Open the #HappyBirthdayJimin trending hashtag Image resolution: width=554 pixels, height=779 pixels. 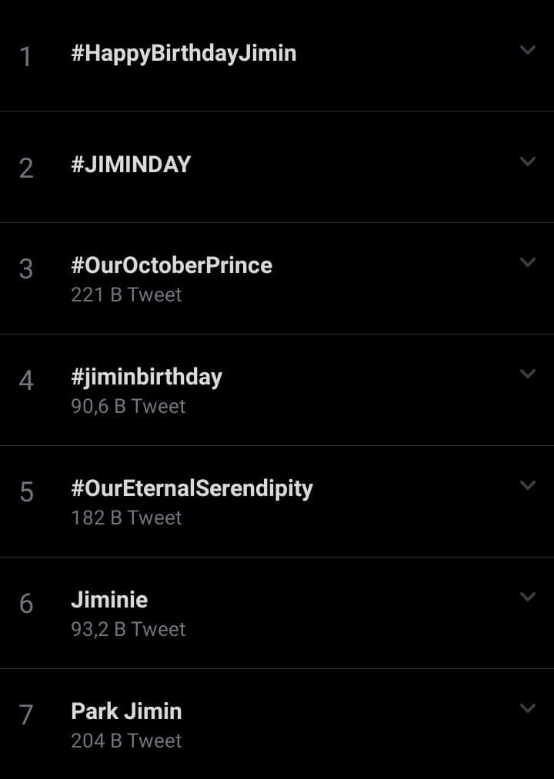coord(183,54)
